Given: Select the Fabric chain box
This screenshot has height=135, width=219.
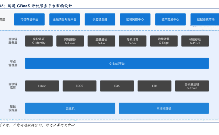Looking at the screenshot, I should coord(42,86).
